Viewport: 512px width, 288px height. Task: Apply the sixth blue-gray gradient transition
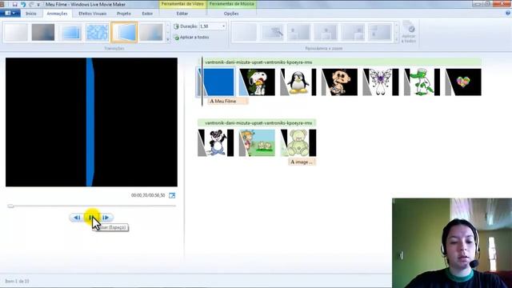point(151,32)
